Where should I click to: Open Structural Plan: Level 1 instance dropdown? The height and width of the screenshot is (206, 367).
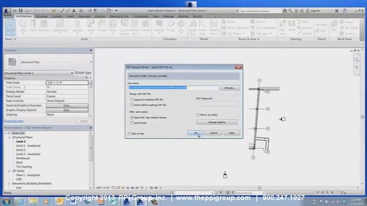(x=72, y=73)
